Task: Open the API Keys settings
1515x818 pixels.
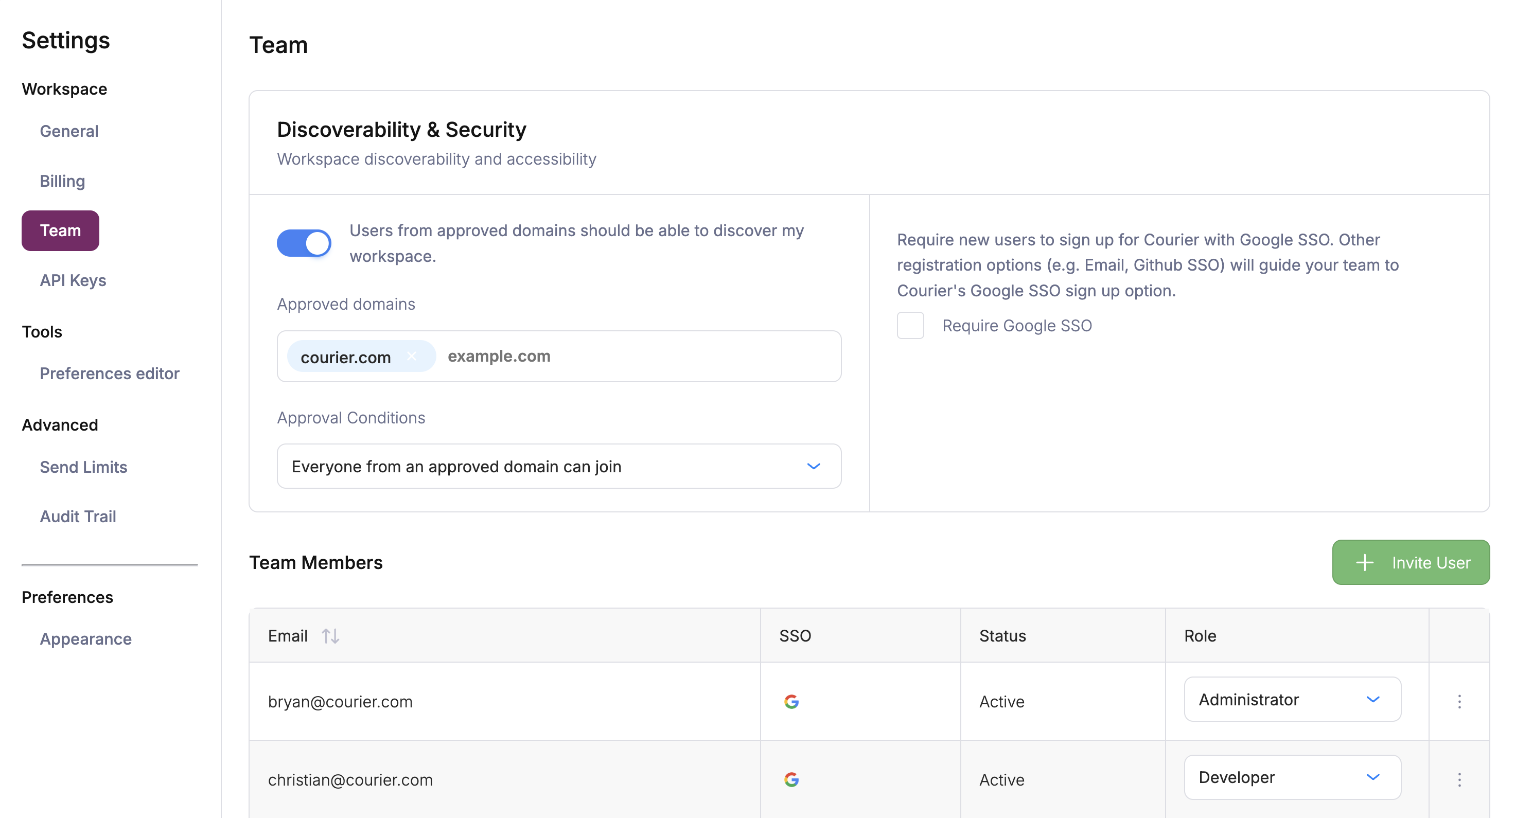Action: click(x=73, y=280)
